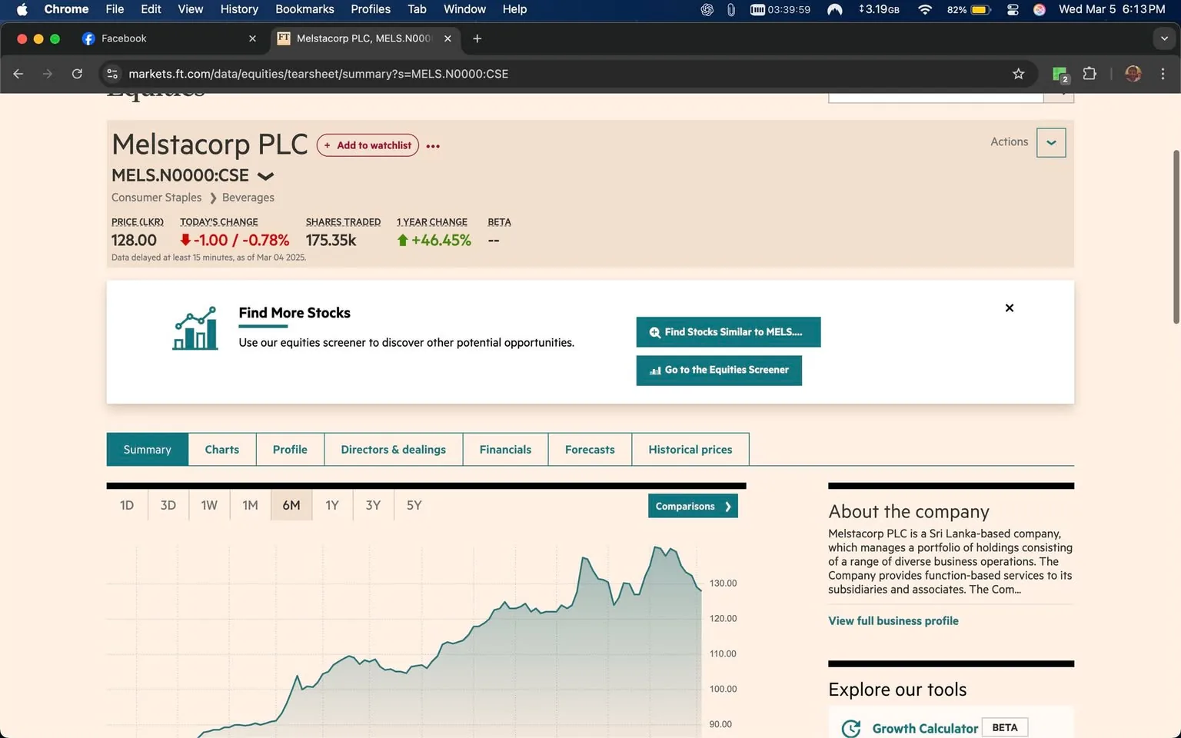Select the 5Y chart range

[x=414, y=505]
